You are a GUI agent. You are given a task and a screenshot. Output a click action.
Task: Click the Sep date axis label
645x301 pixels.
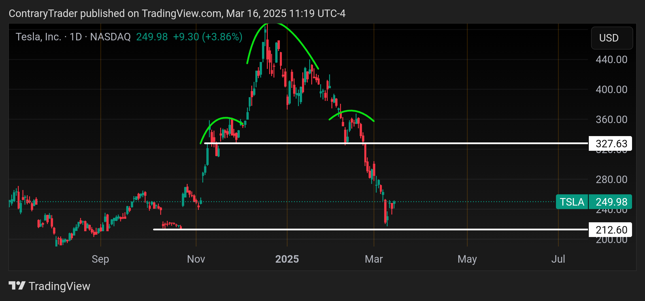pos(100,259)
